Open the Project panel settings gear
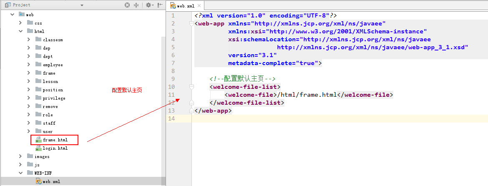Screen dimensions: 488x186 148,5
